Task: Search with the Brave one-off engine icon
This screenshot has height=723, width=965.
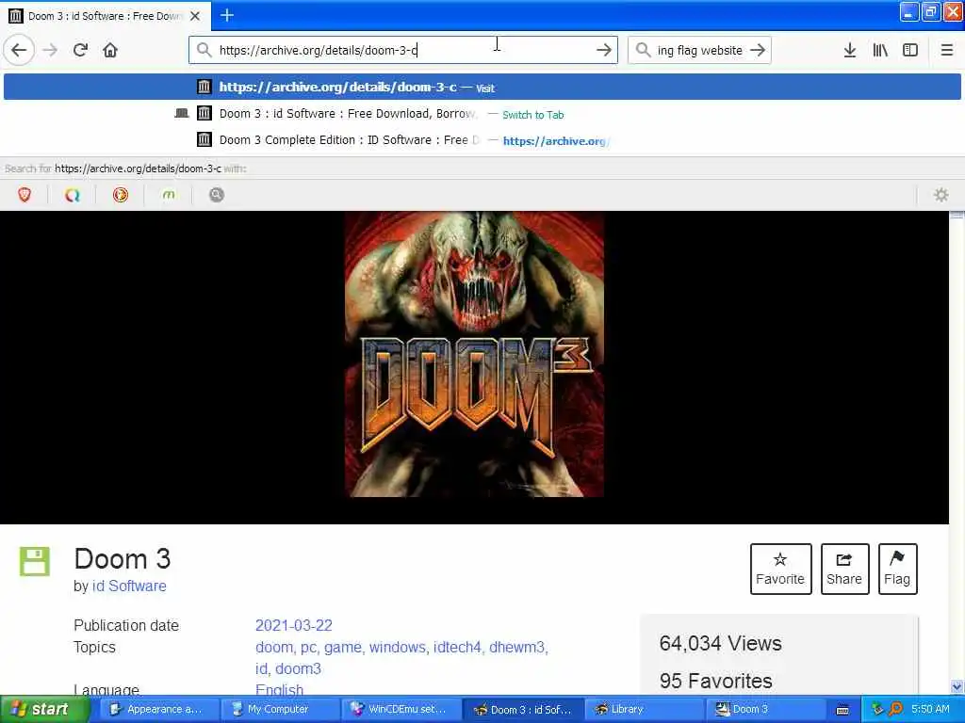Action: [25, 195]
